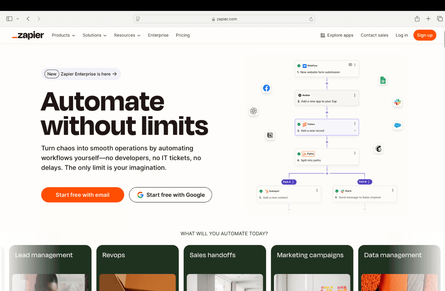
Task: Click the Facebook icon beside the workflow
Action: (266, 88)
